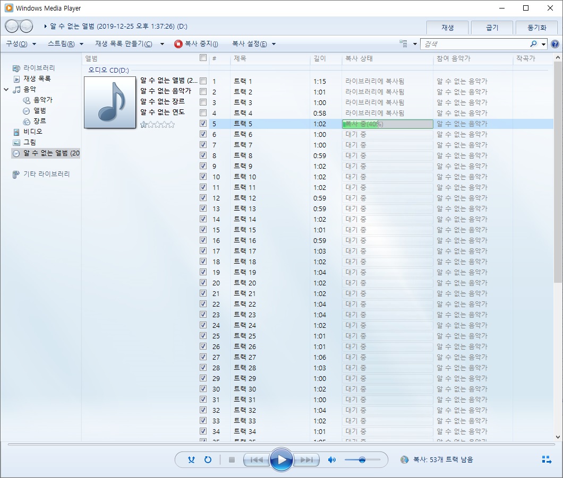Open the 구성 dropdown menu
Viewport: 563px width, 478px height.
tap(21, 44)
